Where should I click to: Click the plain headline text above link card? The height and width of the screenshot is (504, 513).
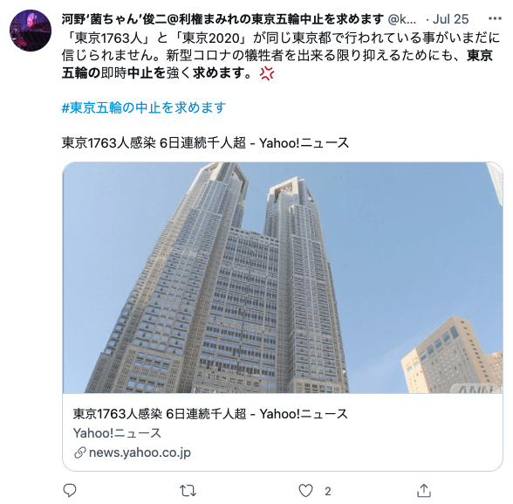(205, 143)
